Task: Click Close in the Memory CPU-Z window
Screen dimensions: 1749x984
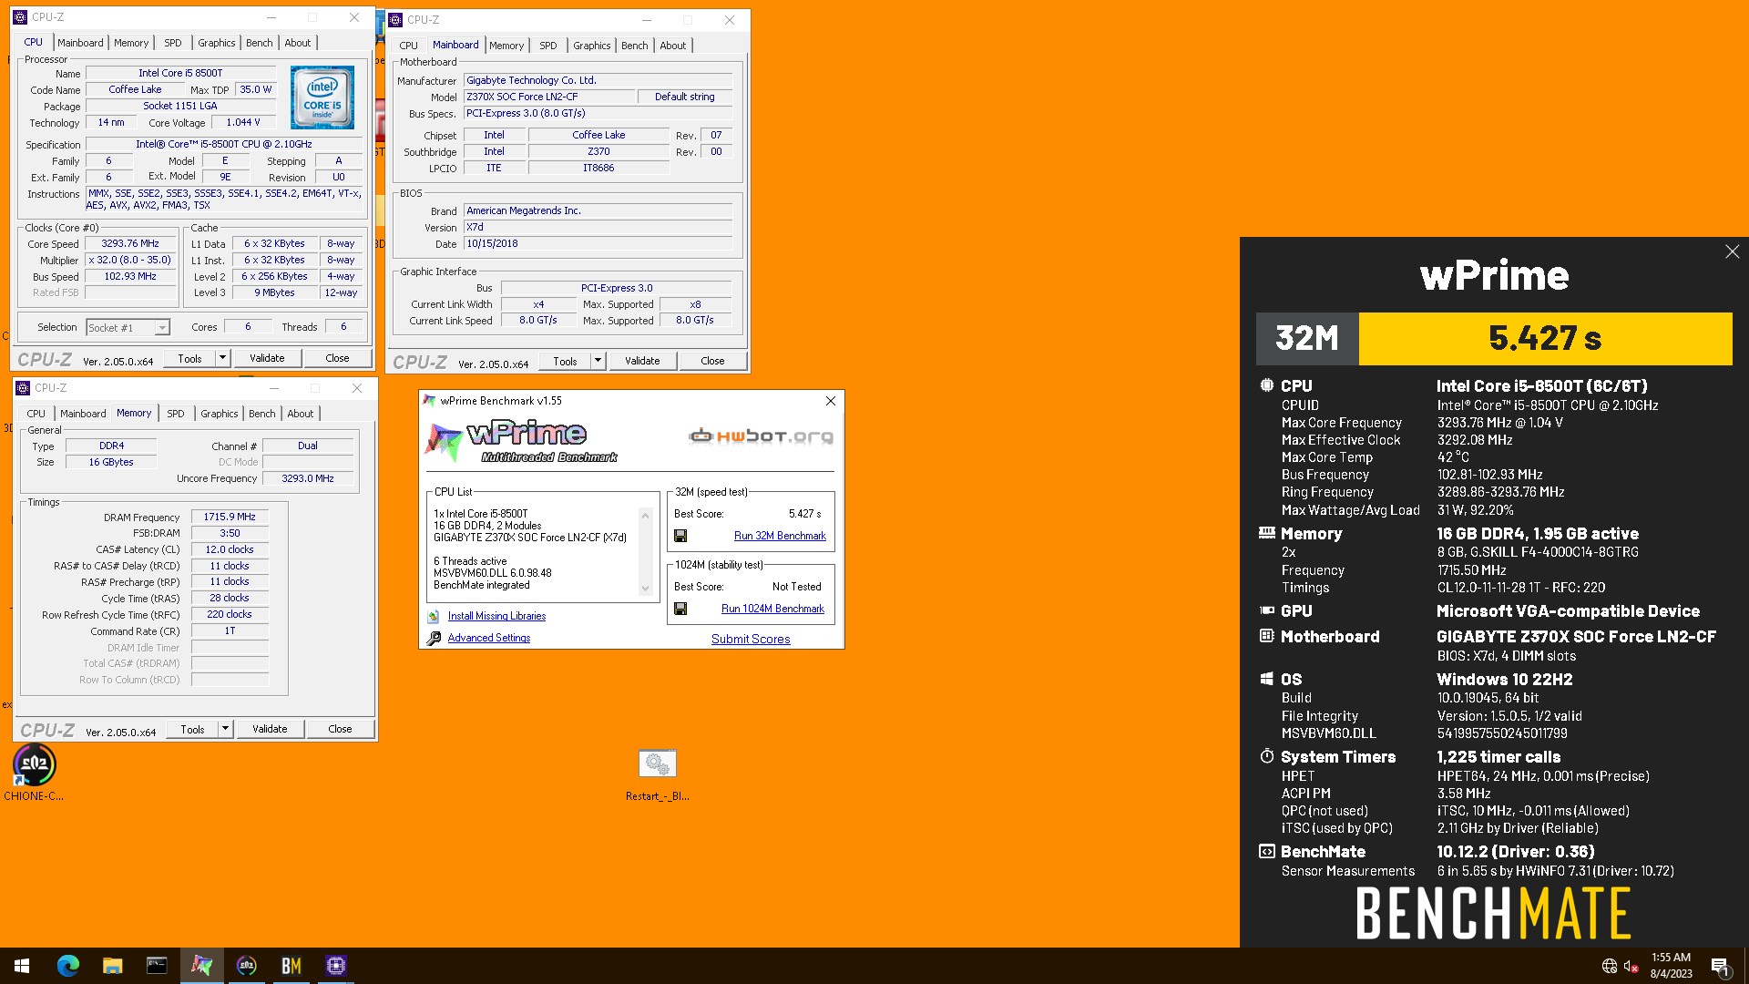Action: (x=340, y=729)
